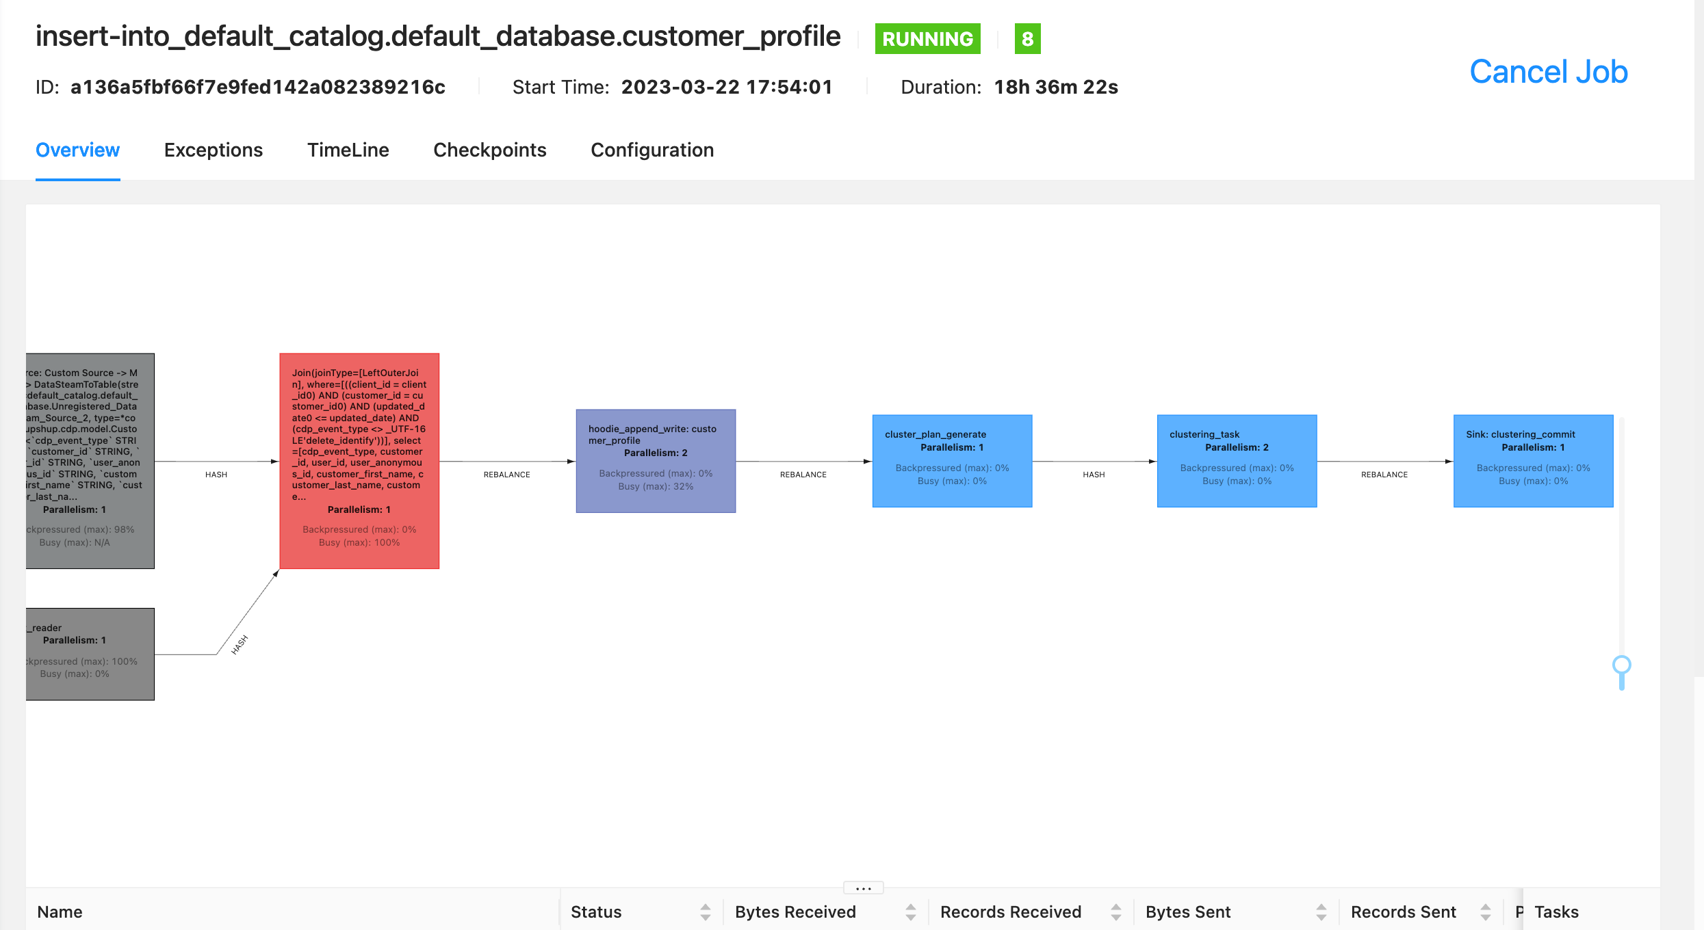Image resolution: width=1704 pixels, height=930 pixels.
Task: Select the Sink: clustering_commit node
Action: [x=1532, y=460]
